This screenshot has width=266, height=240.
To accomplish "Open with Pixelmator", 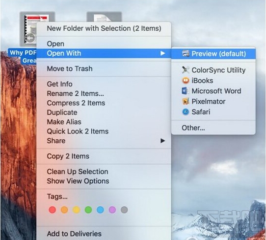I will (213, 101).
